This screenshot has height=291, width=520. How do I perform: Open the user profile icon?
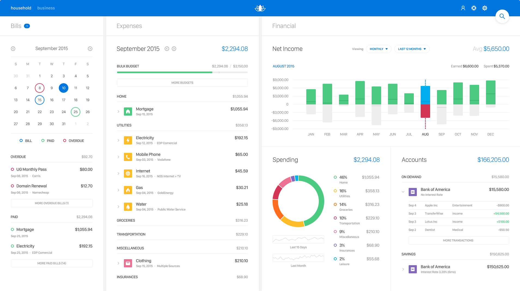point(463,8)
